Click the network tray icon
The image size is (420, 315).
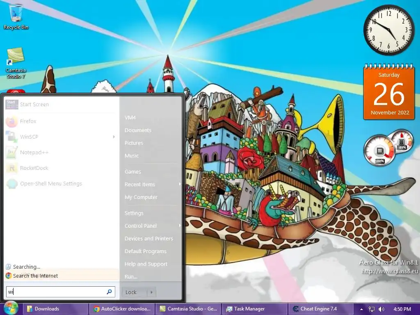coord(372,309)
